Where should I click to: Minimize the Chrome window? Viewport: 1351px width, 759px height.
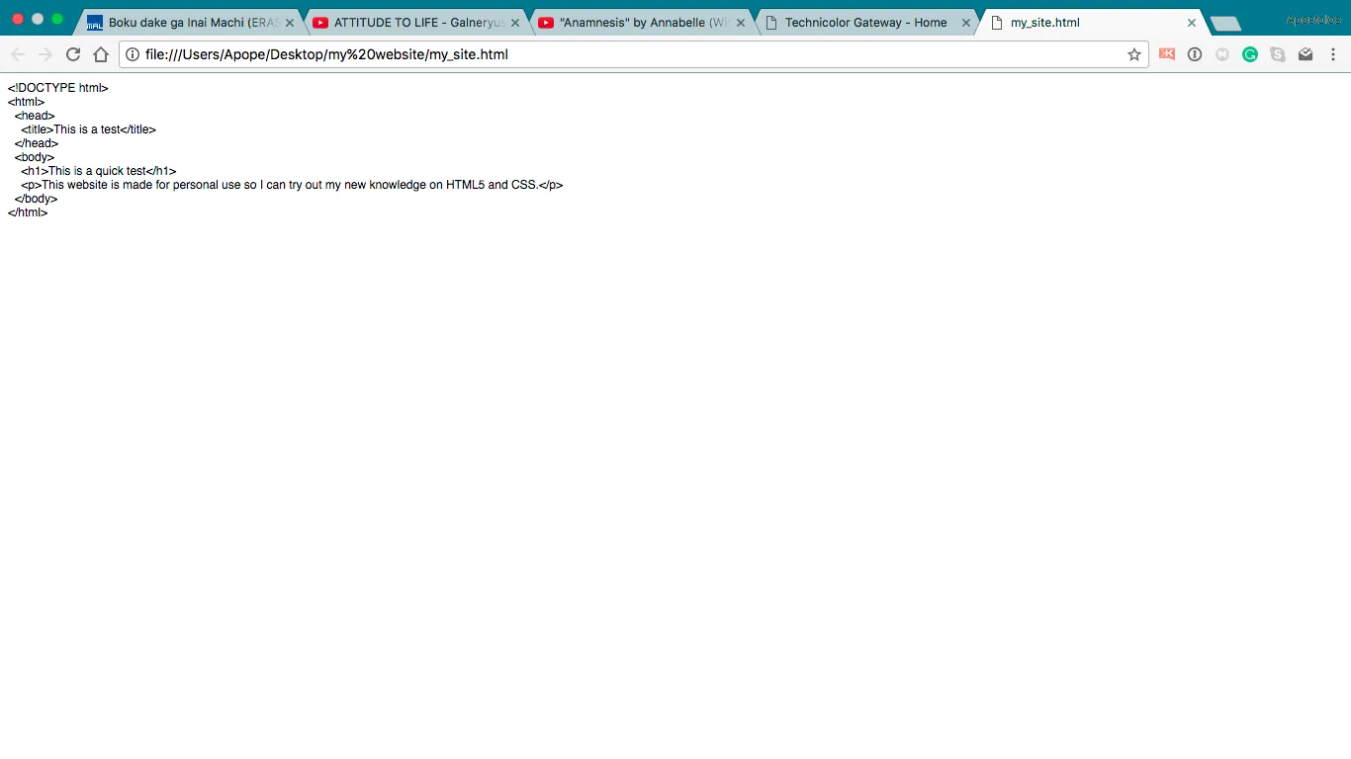point(38,19)
